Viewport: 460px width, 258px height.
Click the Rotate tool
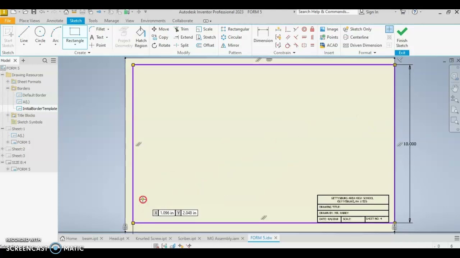161,46
